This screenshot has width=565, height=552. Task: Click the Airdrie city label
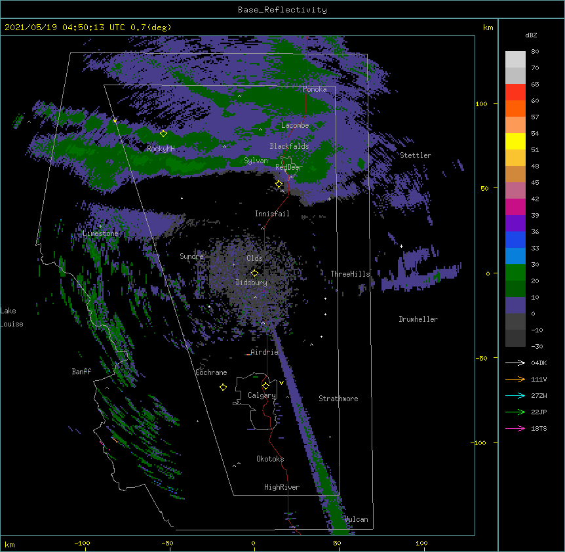265,352
